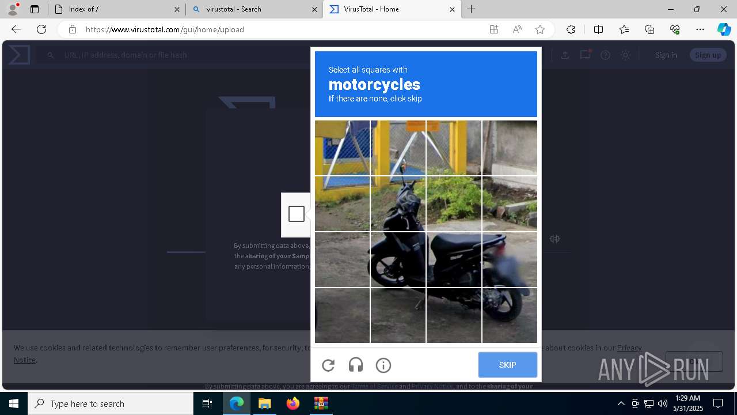This screenshot has height=415, width=737.
Task: Open volume control in tray
Action: pyautogui.click(x=663, y=403)
